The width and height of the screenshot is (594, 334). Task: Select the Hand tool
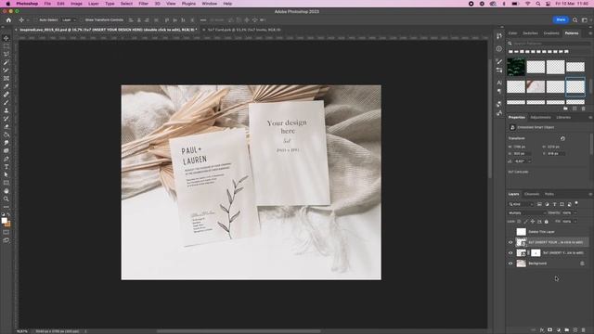(x=6, y=191)
